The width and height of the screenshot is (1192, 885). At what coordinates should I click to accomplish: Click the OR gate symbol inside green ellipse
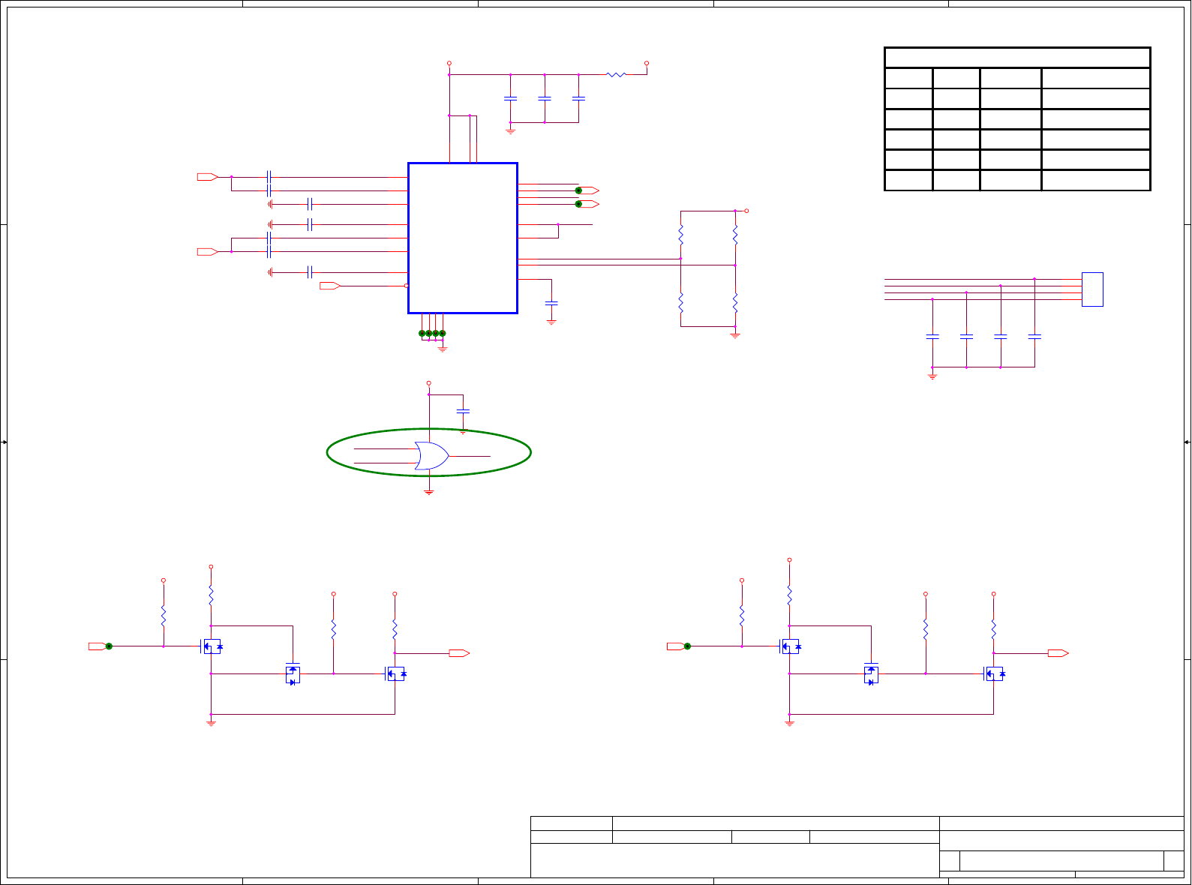click(x=431, y=456)
